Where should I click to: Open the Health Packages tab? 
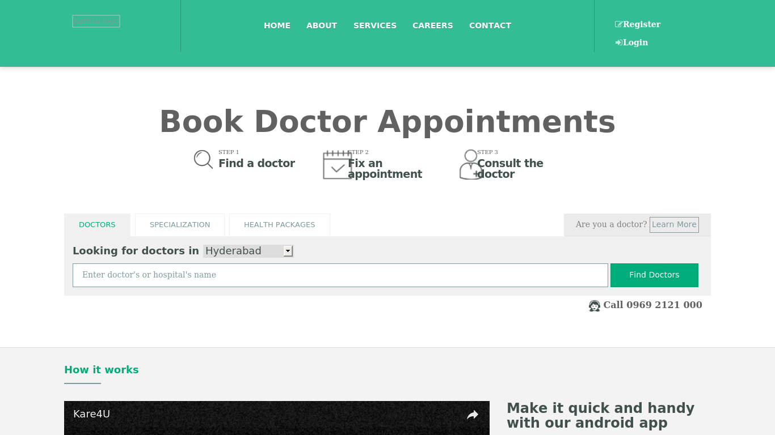tap(280, 225)
